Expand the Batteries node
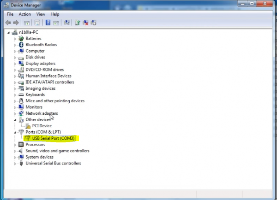Image resolution: width=277 pixels, height=200 pixels. [x=15, y=39]
